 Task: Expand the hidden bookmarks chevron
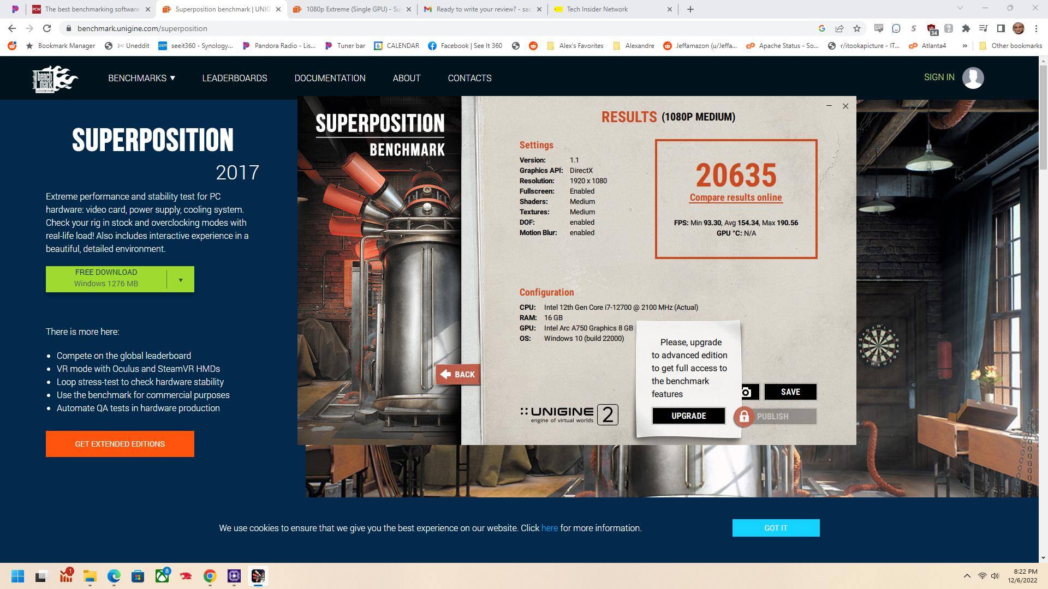pyautogui.click(x=966, y=46)
